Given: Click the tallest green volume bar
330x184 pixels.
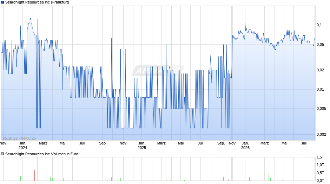Looking at the screenshot, I should (38, 169).
